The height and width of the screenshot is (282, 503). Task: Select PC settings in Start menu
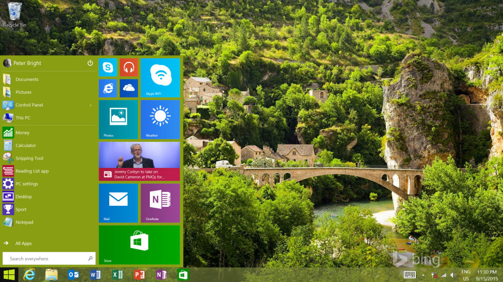point(27,184)
